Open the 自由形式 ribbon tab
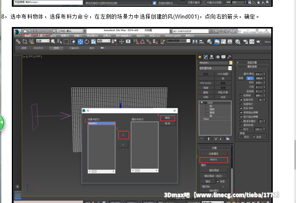296x203 pixels. tap(38, 48)
